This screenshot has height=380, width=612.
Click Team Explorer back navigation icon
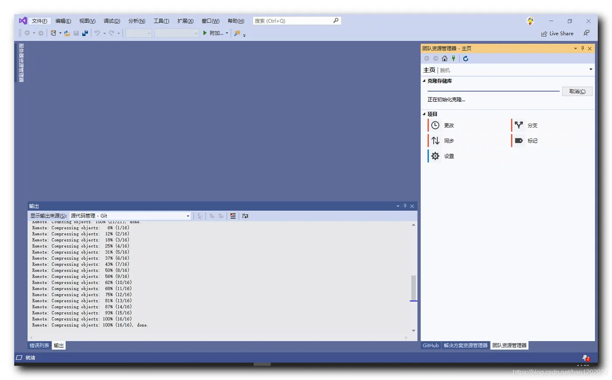point(427,59)
